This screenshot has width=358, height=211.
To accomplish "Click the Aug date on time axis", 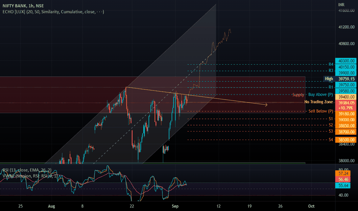I will [x=51, y=206].
